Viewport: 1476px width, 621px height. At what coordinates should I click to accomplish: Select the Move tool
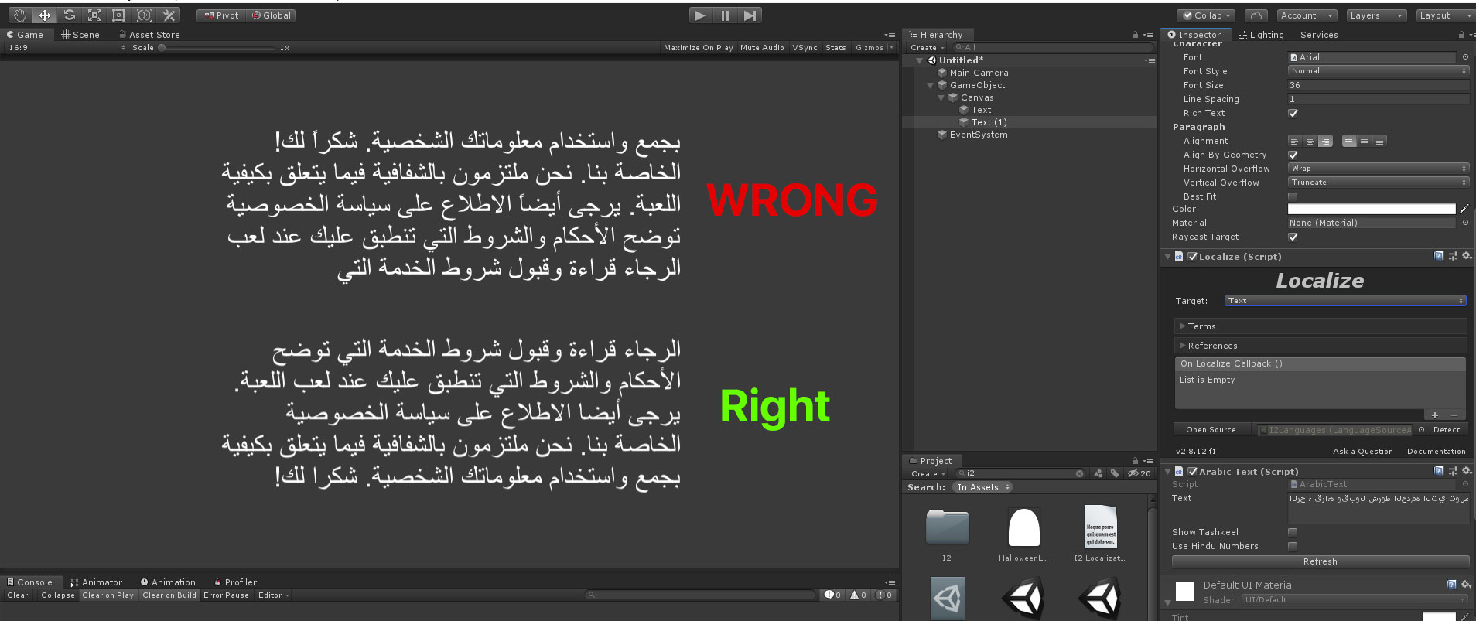tap(45, 15)
